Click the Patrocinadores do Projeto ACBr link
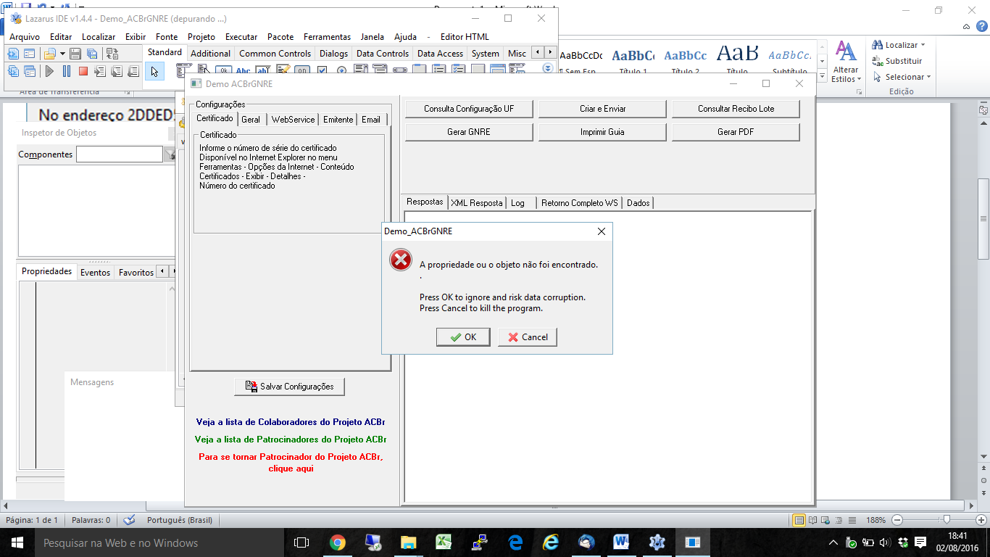This screenshot has width=990, height=557. (x=291, y=440)
